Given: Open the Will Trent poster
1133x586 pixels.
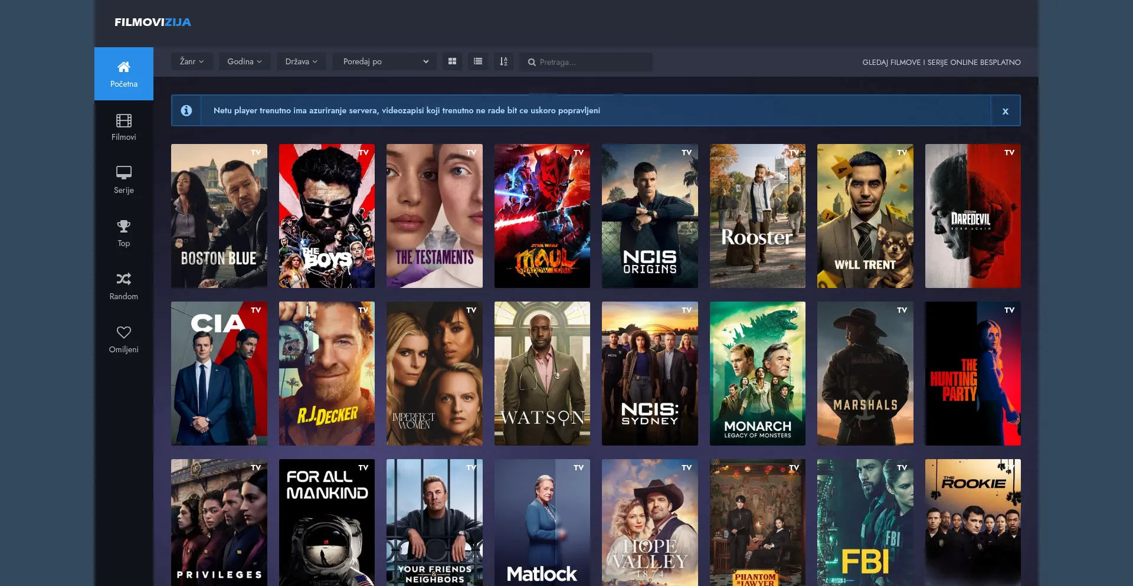Looking at the screenshot, I should (865, 216).
